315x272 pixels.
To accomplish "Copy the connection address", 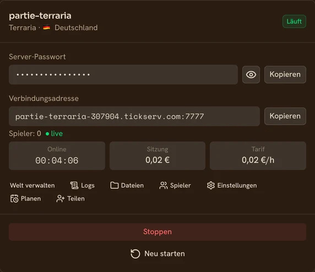I will click(285, 116).
